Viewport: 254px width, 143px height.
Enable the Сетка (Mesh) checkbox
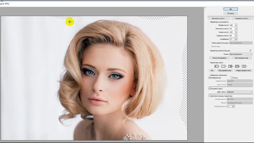tap(232, 78)
